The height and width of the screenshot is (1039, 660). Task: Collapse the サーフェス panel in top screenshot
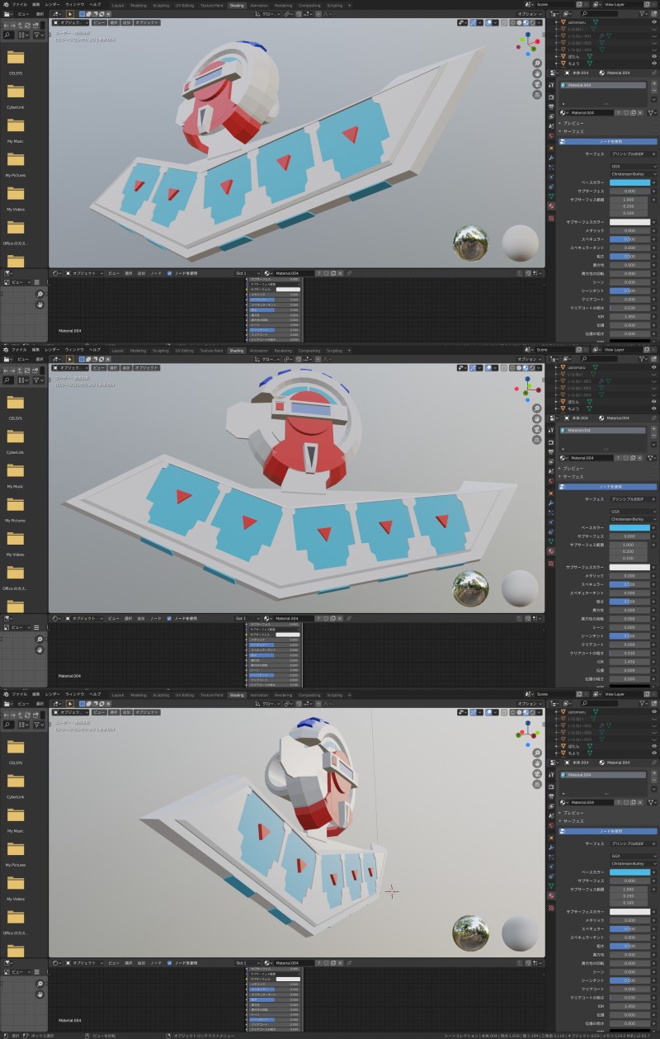pos(573,131)
